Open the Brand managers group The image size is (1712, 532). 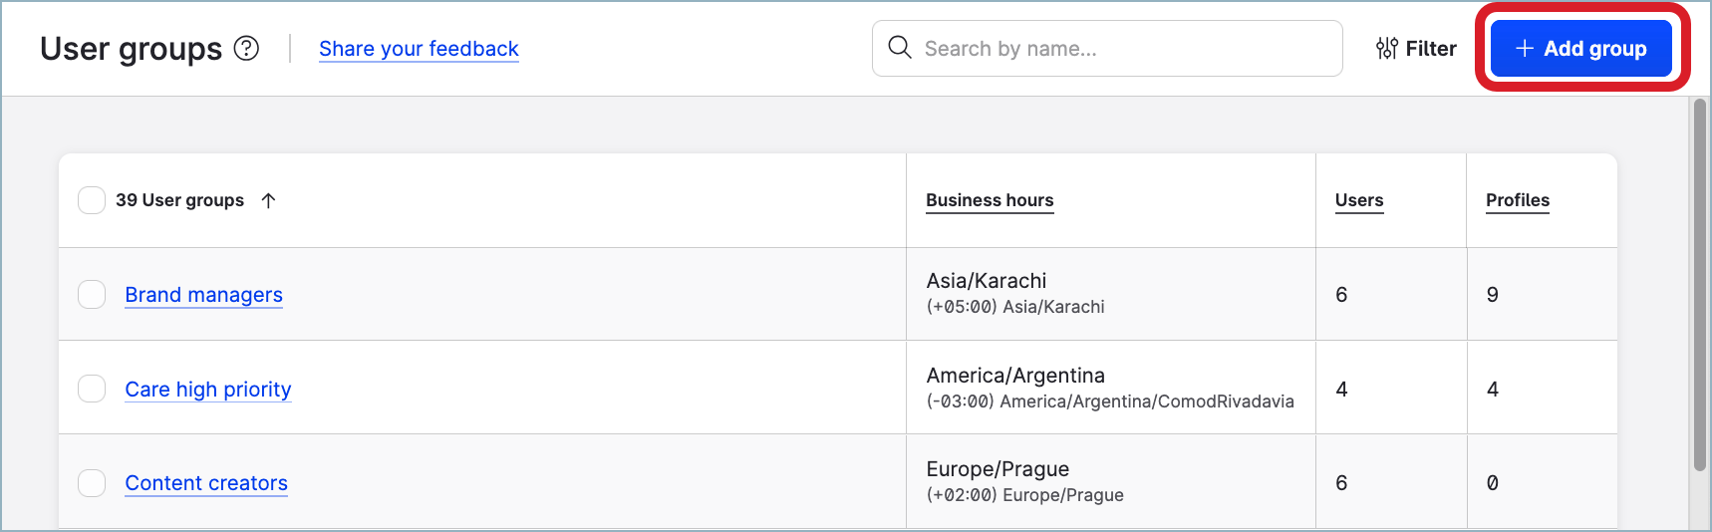pyautogui.click(x=203, y=295)
